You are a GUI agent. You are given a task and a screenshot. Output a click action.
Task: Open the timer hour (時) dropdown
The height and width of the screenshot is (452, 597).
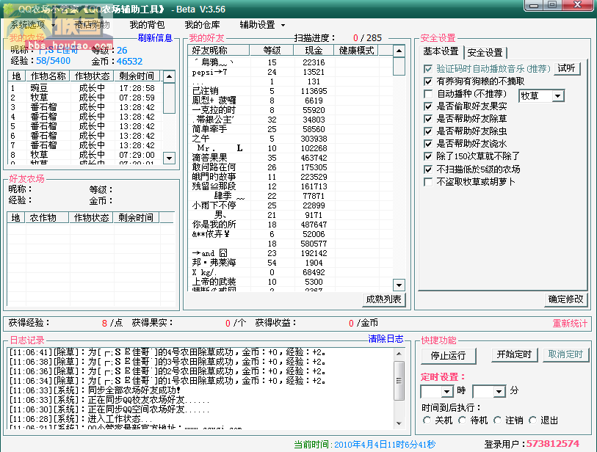(x=447, y=391)
